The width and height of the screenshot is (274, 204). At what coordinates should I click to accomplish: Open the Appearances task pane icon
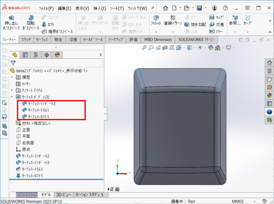pos(269,95)
